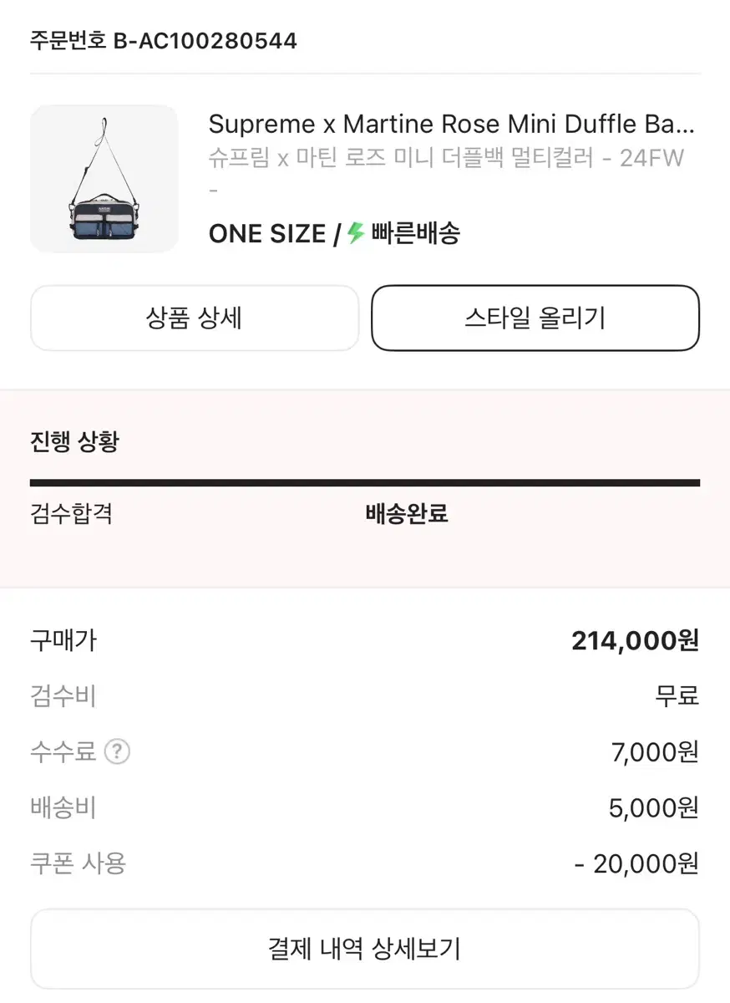Tap the black progress status bar
Screen dimensions: 730x1003
(x=365, y=482)
